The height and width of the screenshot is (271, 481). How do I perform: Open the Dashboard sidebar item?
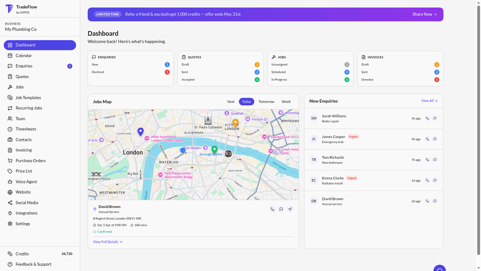click(x=40, y=45)
